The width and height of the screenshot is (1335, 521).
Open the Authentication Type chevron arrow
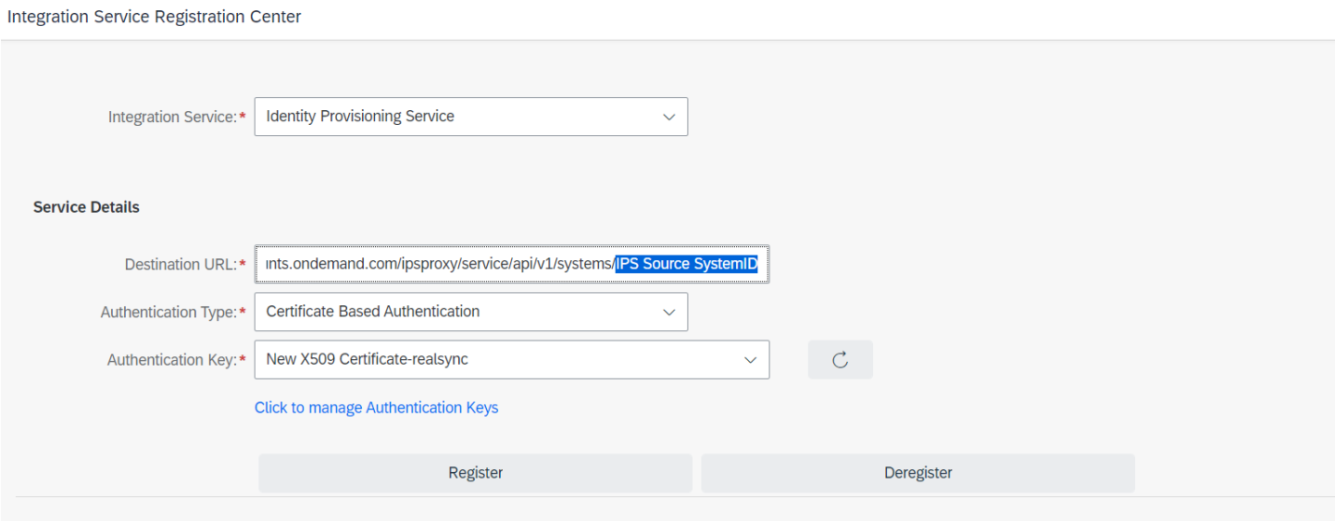[668, 312]
